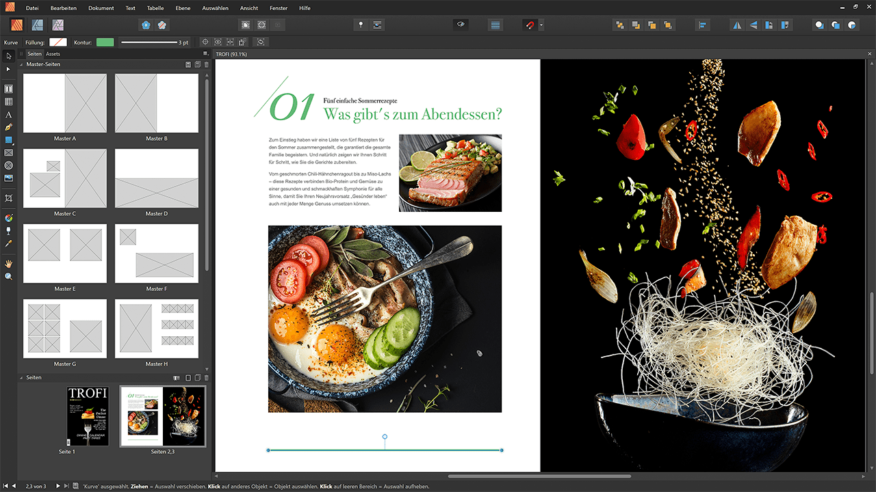876x492 pixels.
Task: Switch to the Designer persona
Action: pyautogui.click(x=38, y=25)
